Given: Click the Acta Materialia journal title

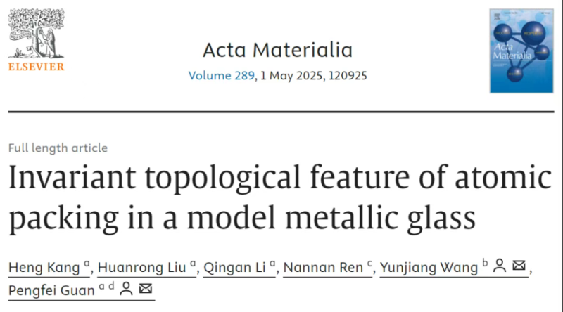Looking at the screenshot, I should (277, 50).
